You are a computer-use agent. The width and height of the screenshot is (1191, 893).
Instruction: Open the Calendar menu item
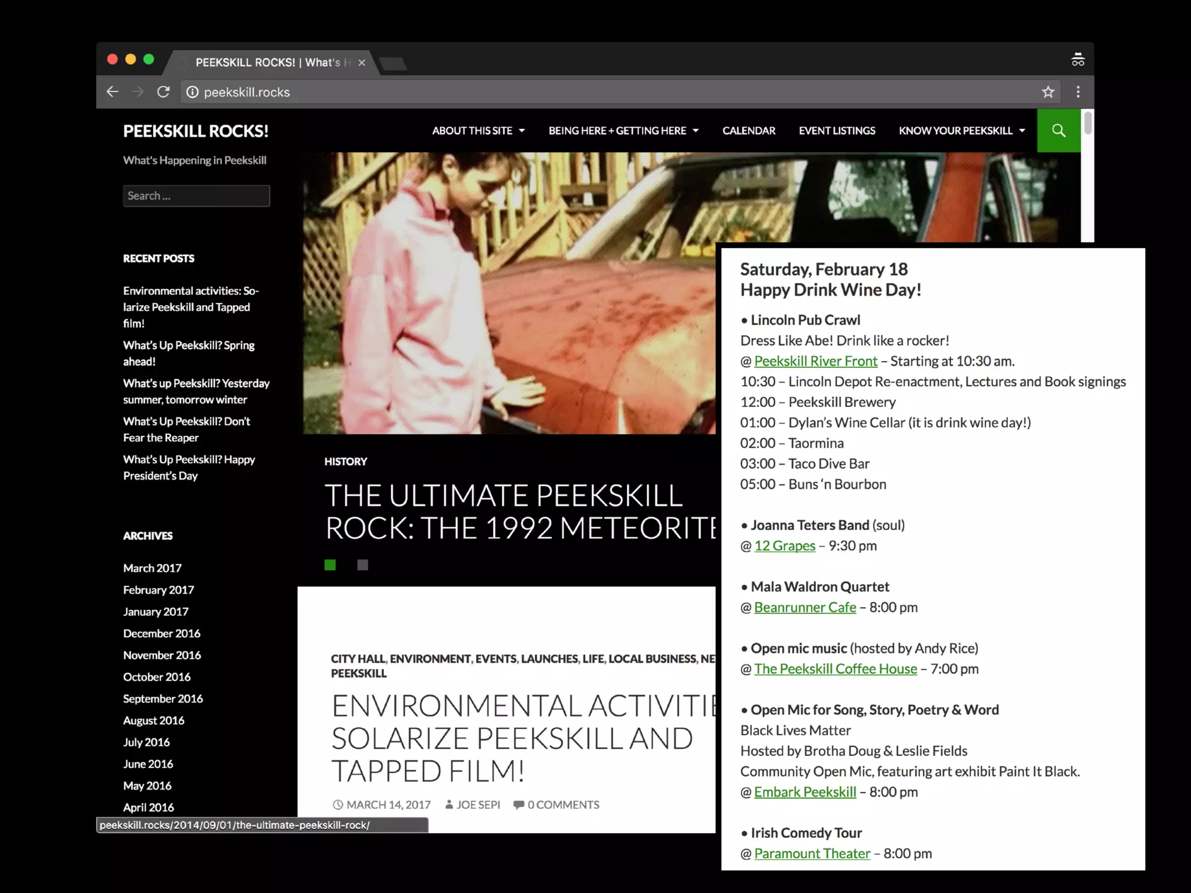click(748, 131)
